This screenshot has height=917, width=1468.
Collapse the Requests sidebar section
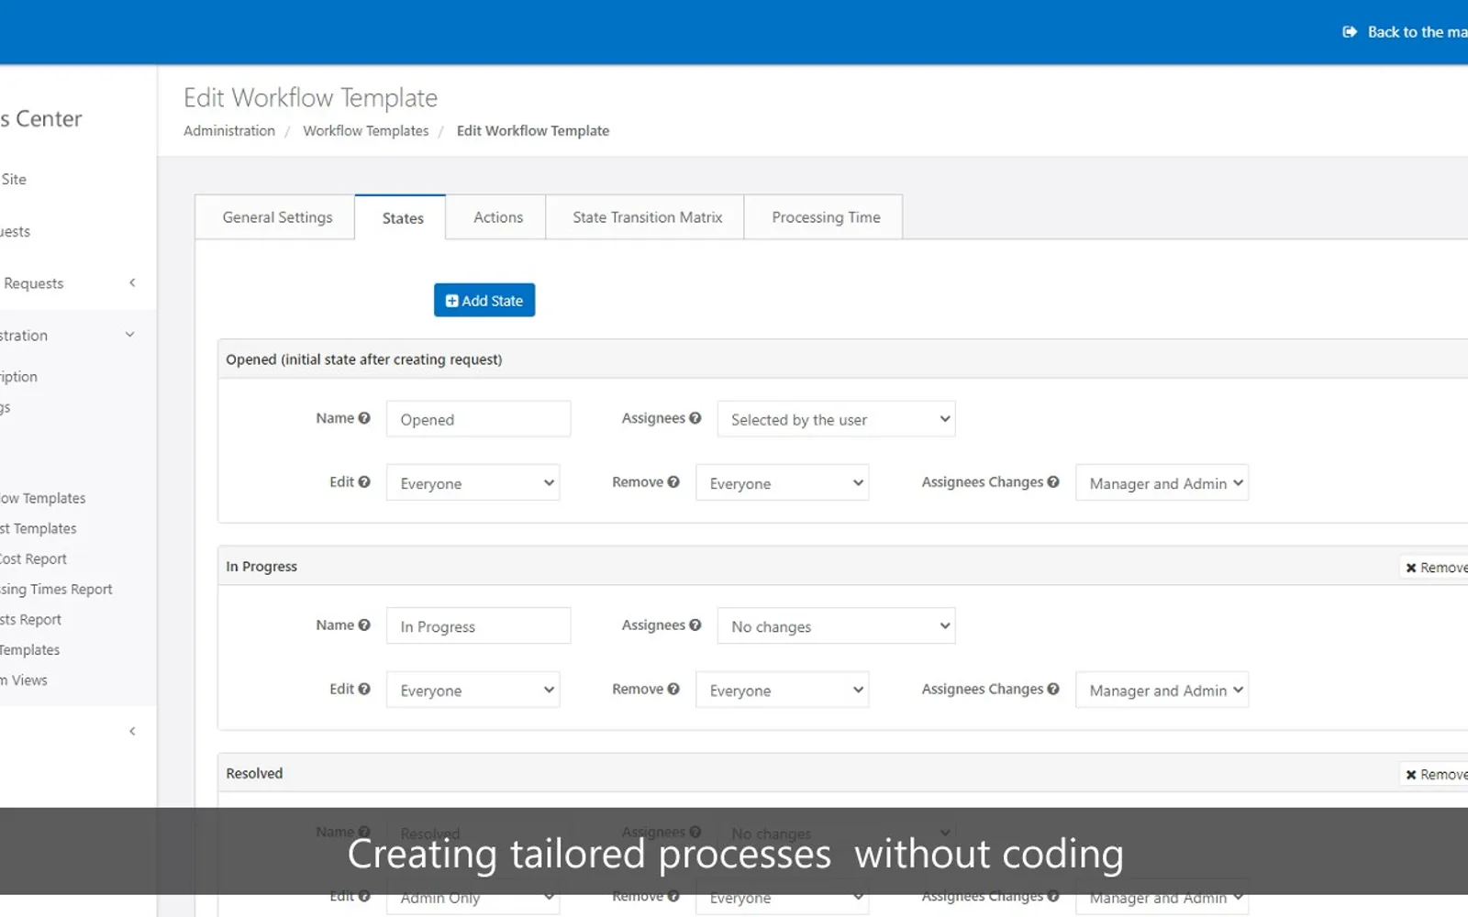[x=132, y=283]
